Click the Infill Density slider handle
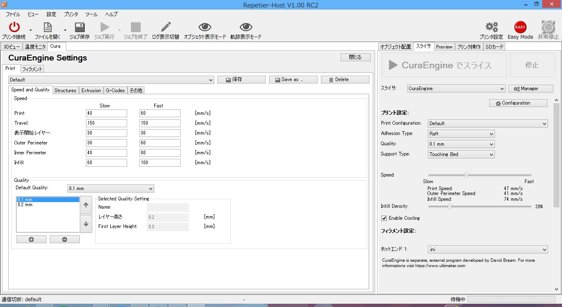The width and height of the screenshot is (562, 307). [x=450, y=206]
